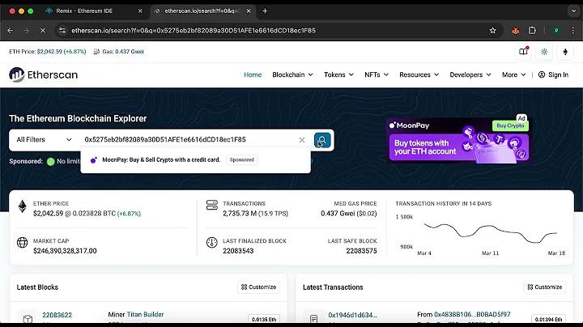Open the Chrome three-dot menu

[573, 31]
